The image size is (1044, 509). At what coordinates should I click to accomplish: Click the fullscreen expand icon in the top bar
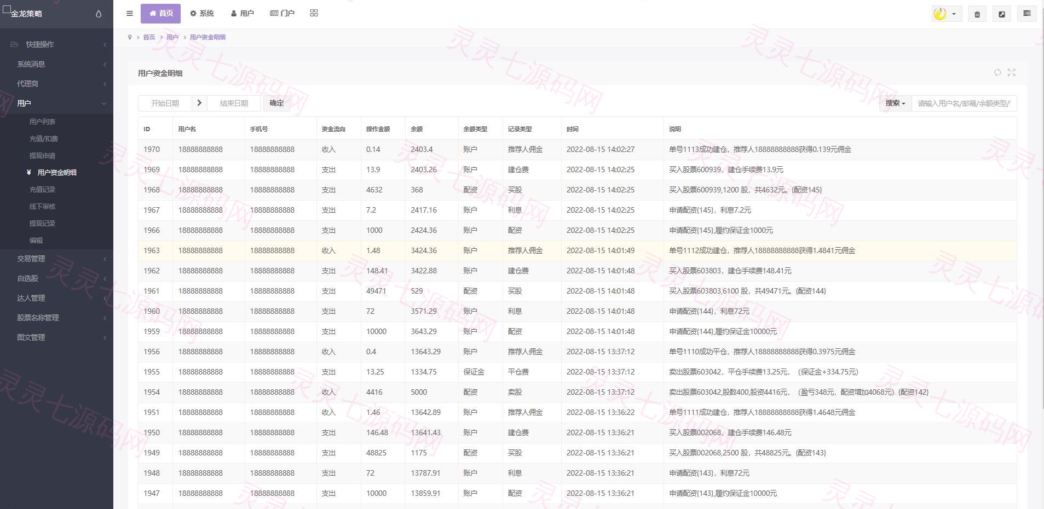[x=1002, y=14]
